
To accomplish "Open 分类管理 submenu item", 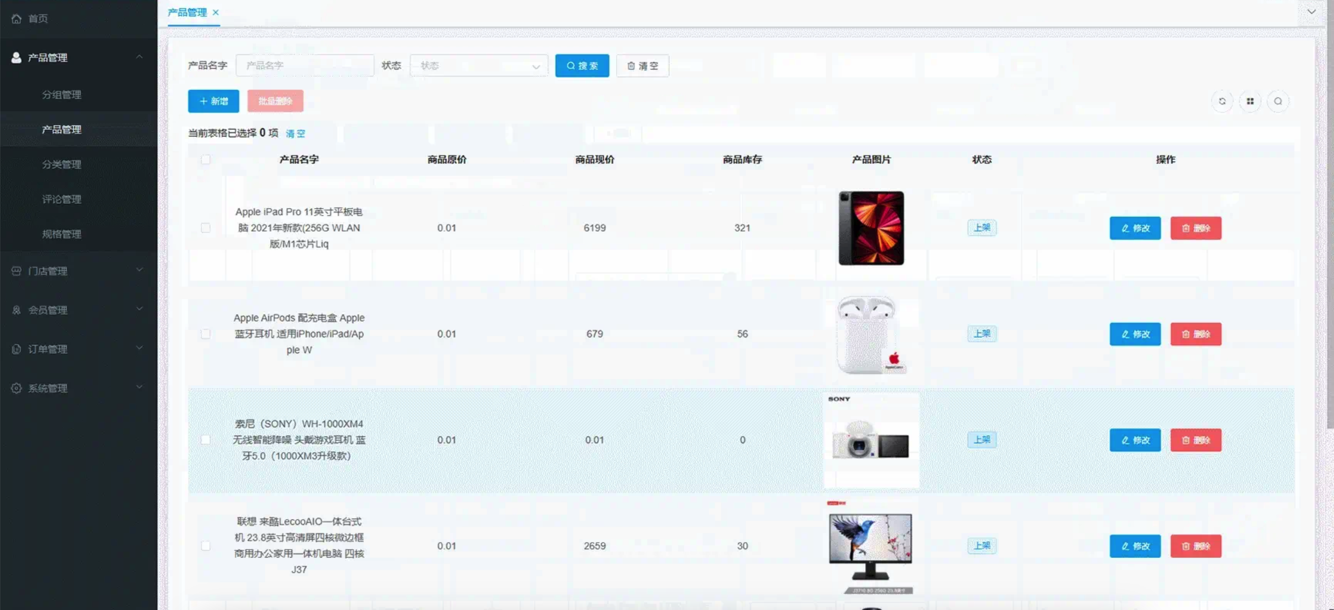I will pyautogui.click(x=79, y=164).
